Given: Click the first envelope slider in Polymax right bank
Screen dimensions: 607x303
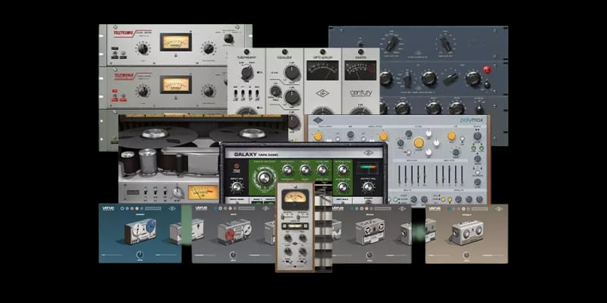Looking at the screenshot, I should (436, 174).
